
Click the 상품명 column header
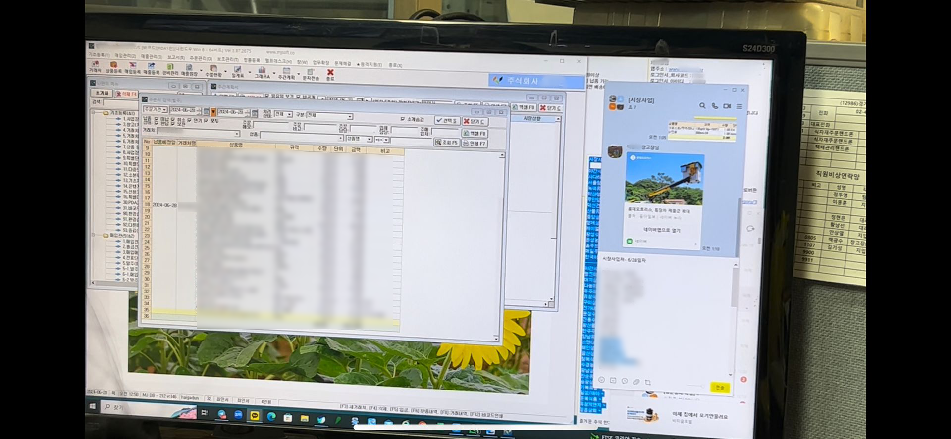(x=236, y=145)
